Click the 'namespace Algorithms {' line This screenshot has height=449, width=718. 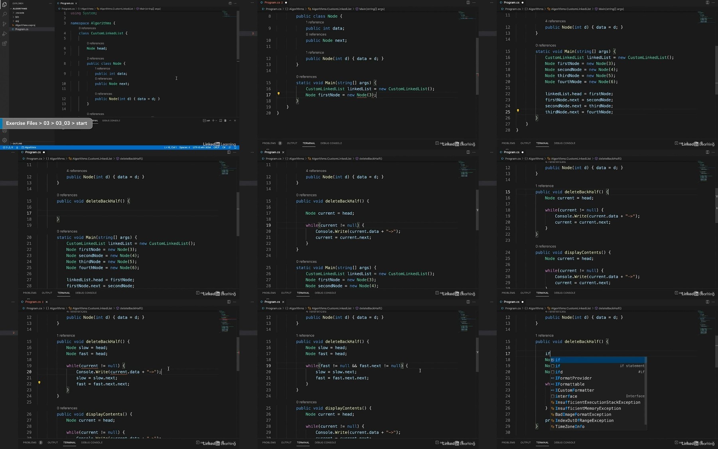pos(93,23)
